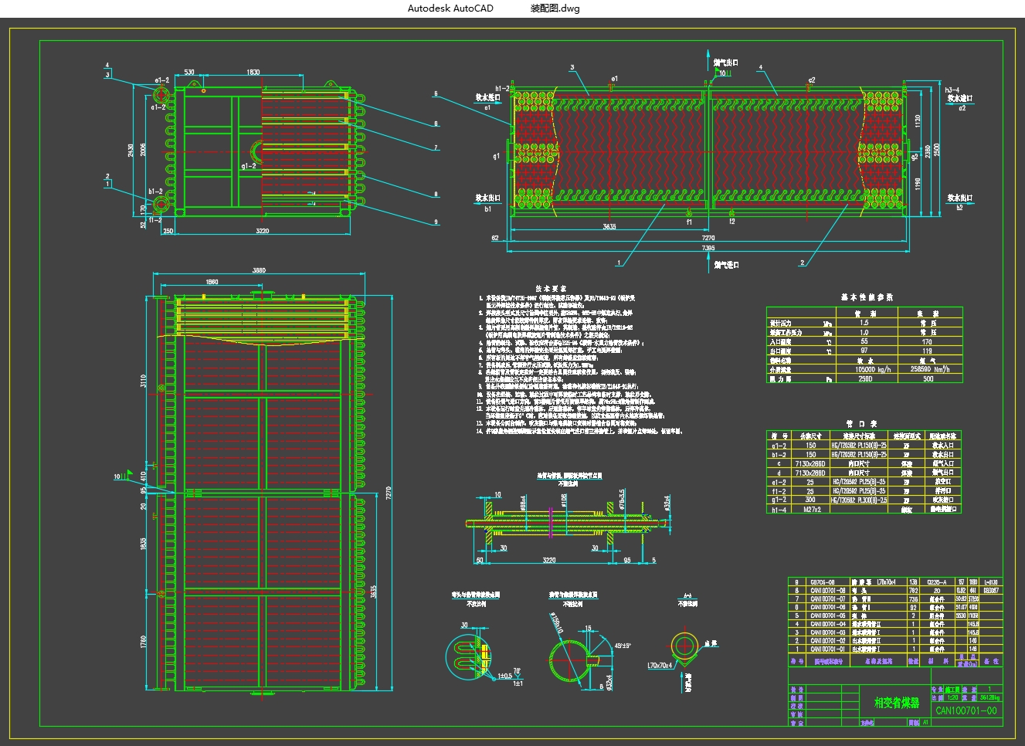Click "HG/T20592 PL300(B)-2.5" in g1-2 row
The width and height of the screenshot is (1025, 746).
(858, 500)
